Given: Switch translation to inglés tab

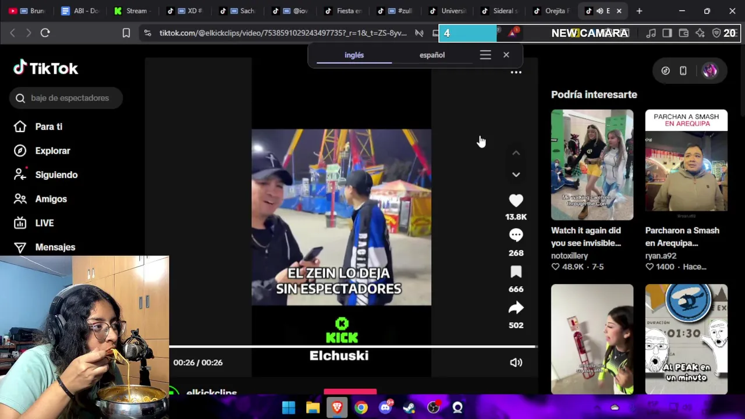Looking at the screenshot, I should 354,55.
